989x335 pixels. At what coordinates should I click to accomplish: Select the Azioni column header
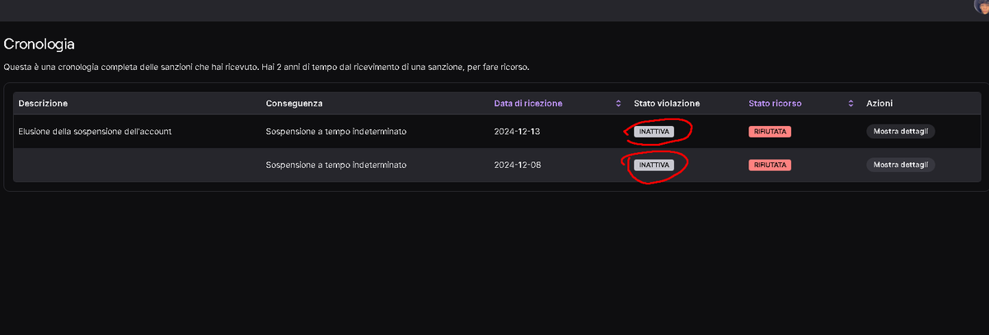point(879,104)
